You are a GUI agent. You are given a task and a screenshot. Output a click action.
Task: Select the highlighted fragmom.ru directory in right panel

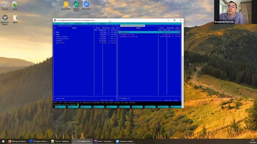pos(149,32)
